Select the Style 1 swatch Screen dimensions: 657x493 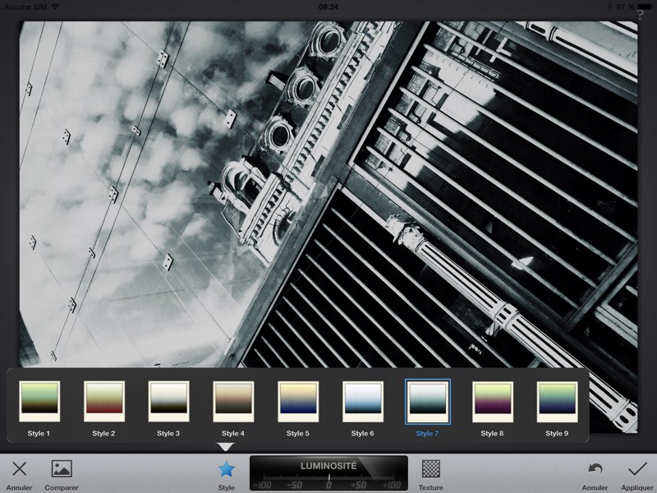coord(39,401)
